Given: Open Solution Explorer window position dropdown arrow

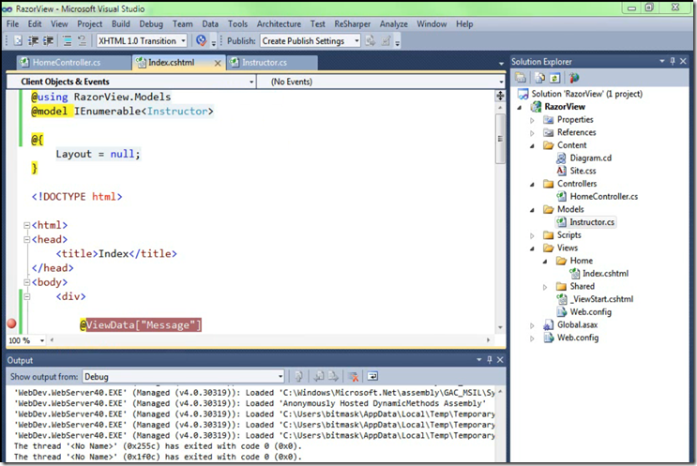Looking at the screenshot, I should [662, 61].
